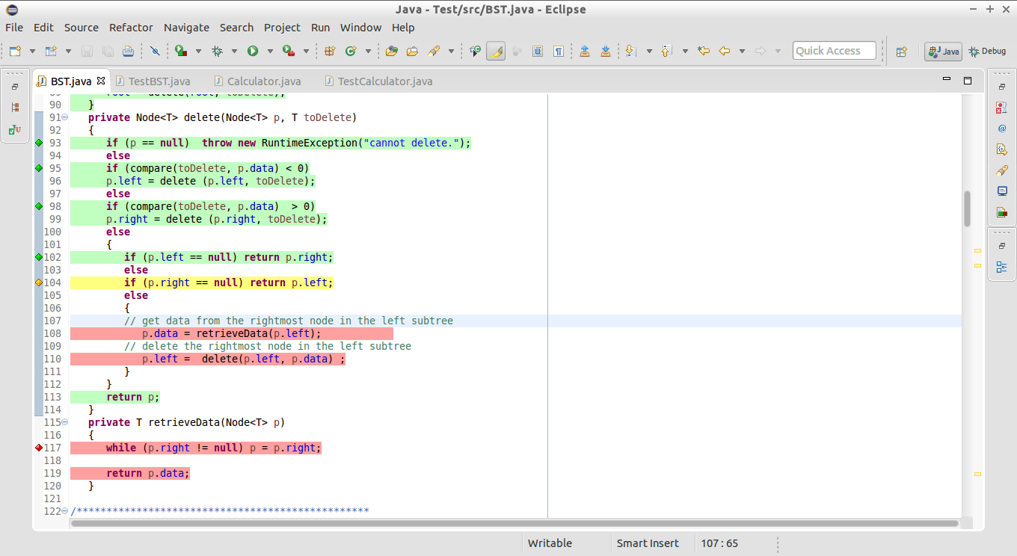The width and height of the screenshot is (1017, 556).
Task: Toggle the Show Whitespace Characters icon
Action: tap(559, 52)
